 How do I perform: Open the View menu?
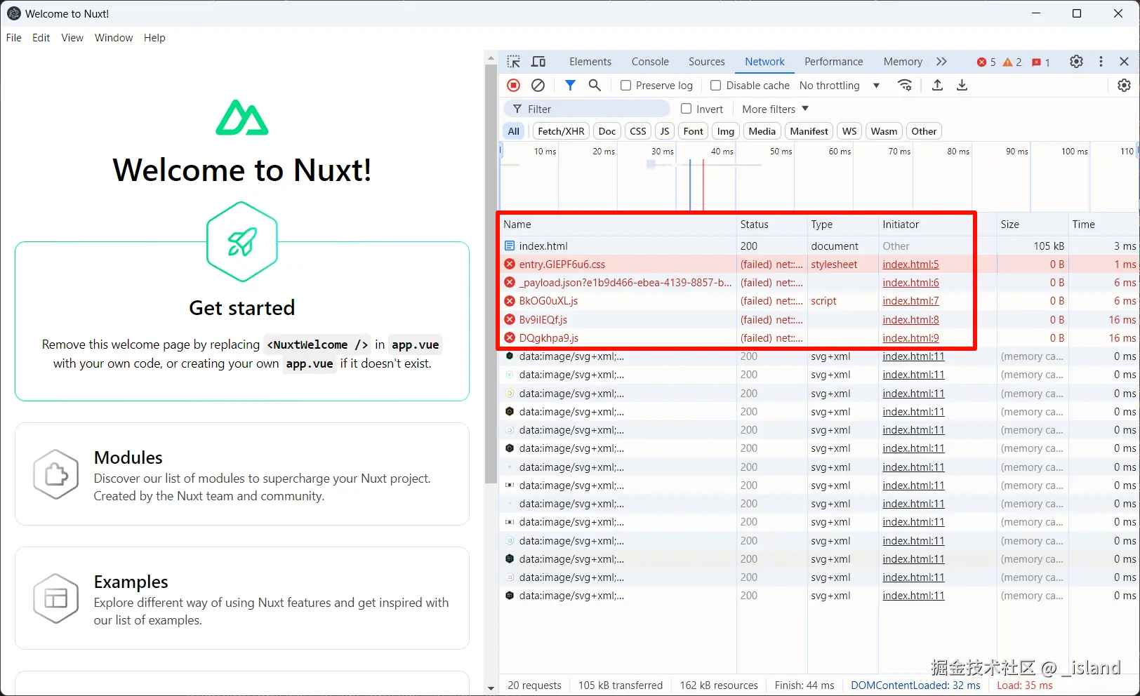pos(72,38)
